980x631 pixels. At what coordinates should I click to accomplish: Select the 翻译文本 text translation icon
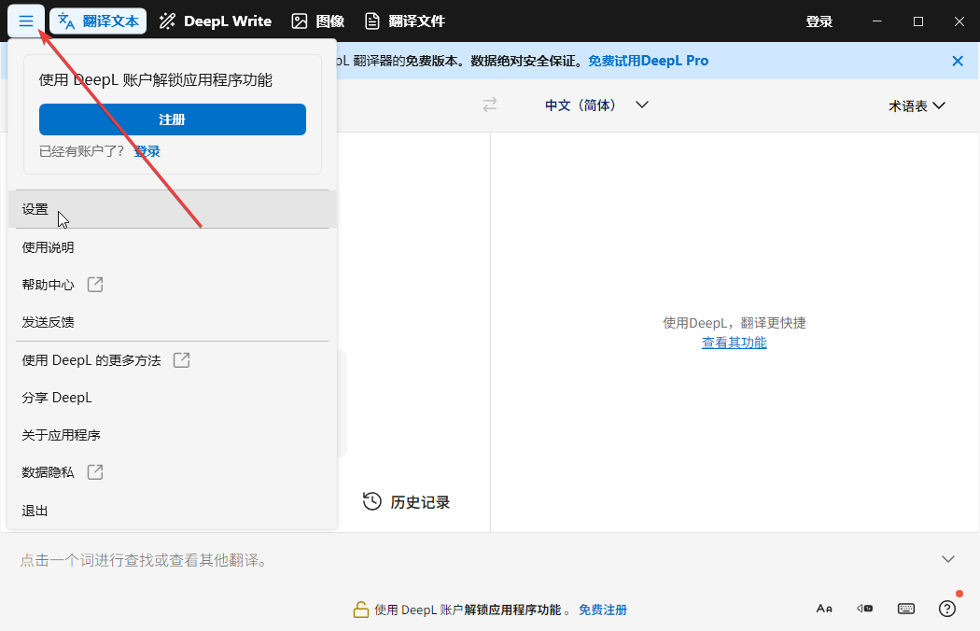[97, 21]
